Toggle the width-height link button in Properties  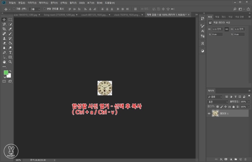[x=226, y=29]
